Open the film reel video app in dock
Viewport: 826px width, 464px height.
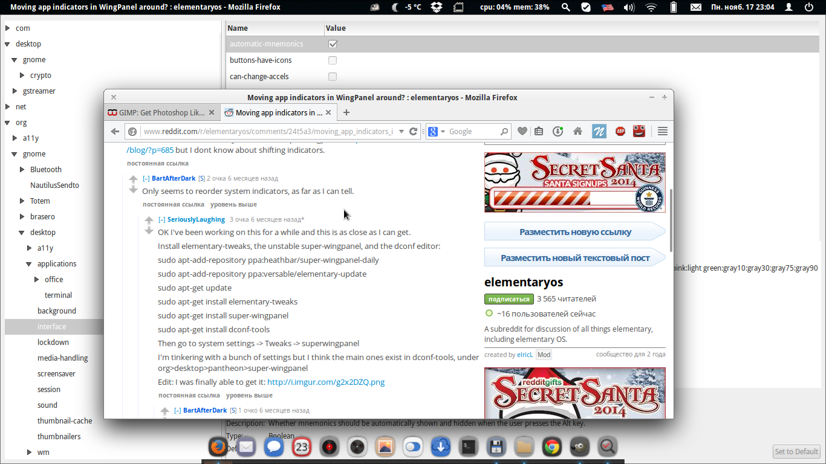(x=357, y=447)
